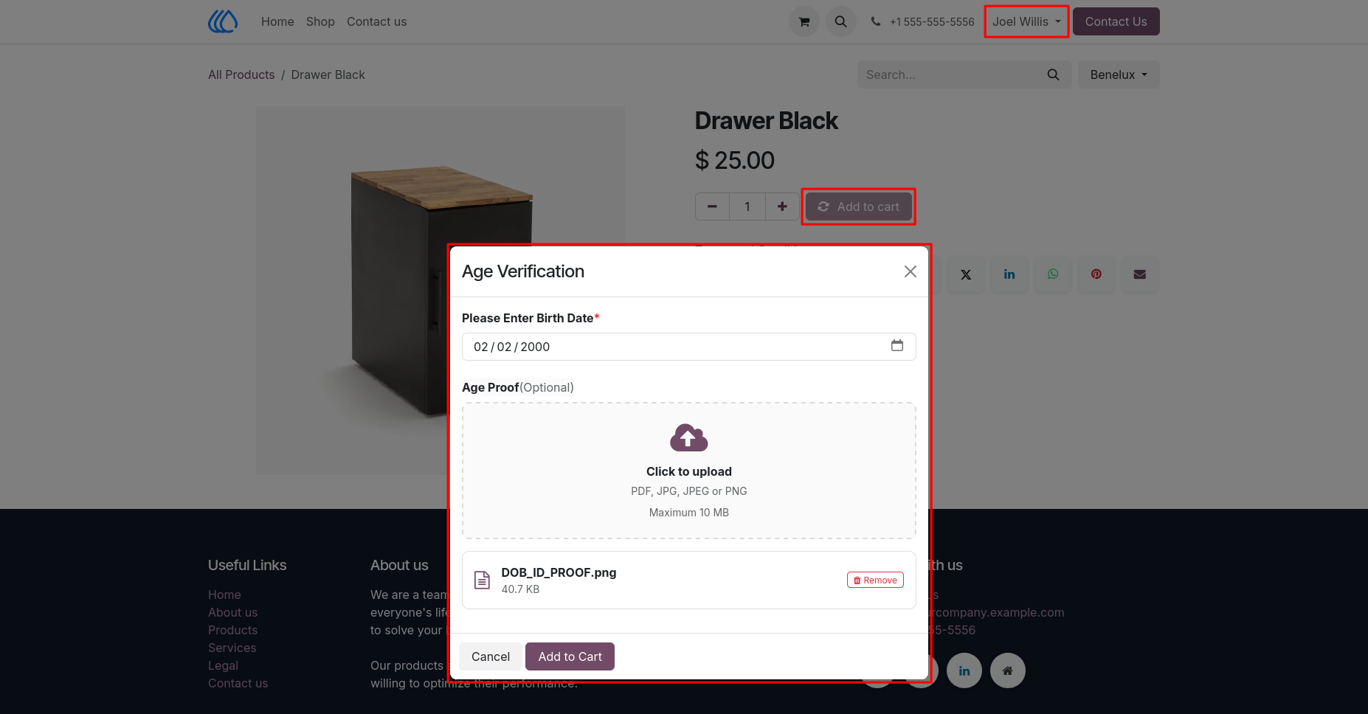1368x714 pixels.
Task: Open the footer About us link
Action: click(x=232, y=612)
